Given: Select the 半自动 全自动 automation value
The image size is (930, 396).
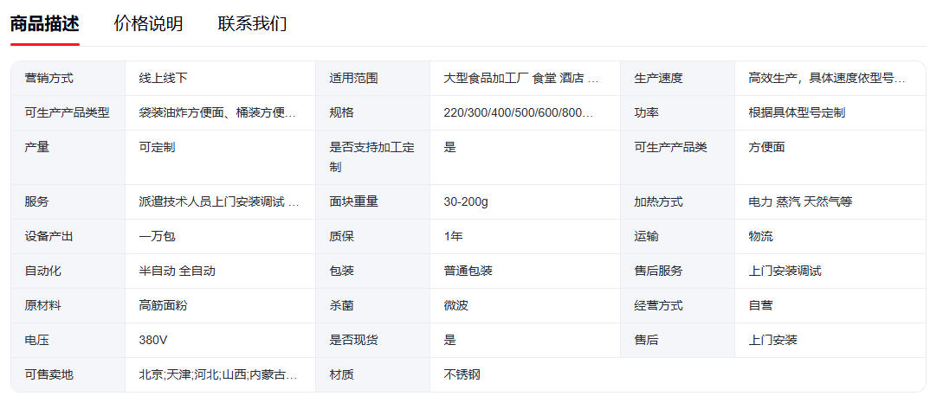Looking at the screenshot, I should point(177,271).
